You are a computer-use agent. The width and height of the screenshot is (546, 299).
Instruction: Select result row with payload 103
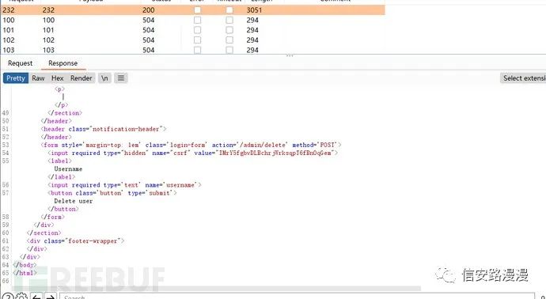192,50
